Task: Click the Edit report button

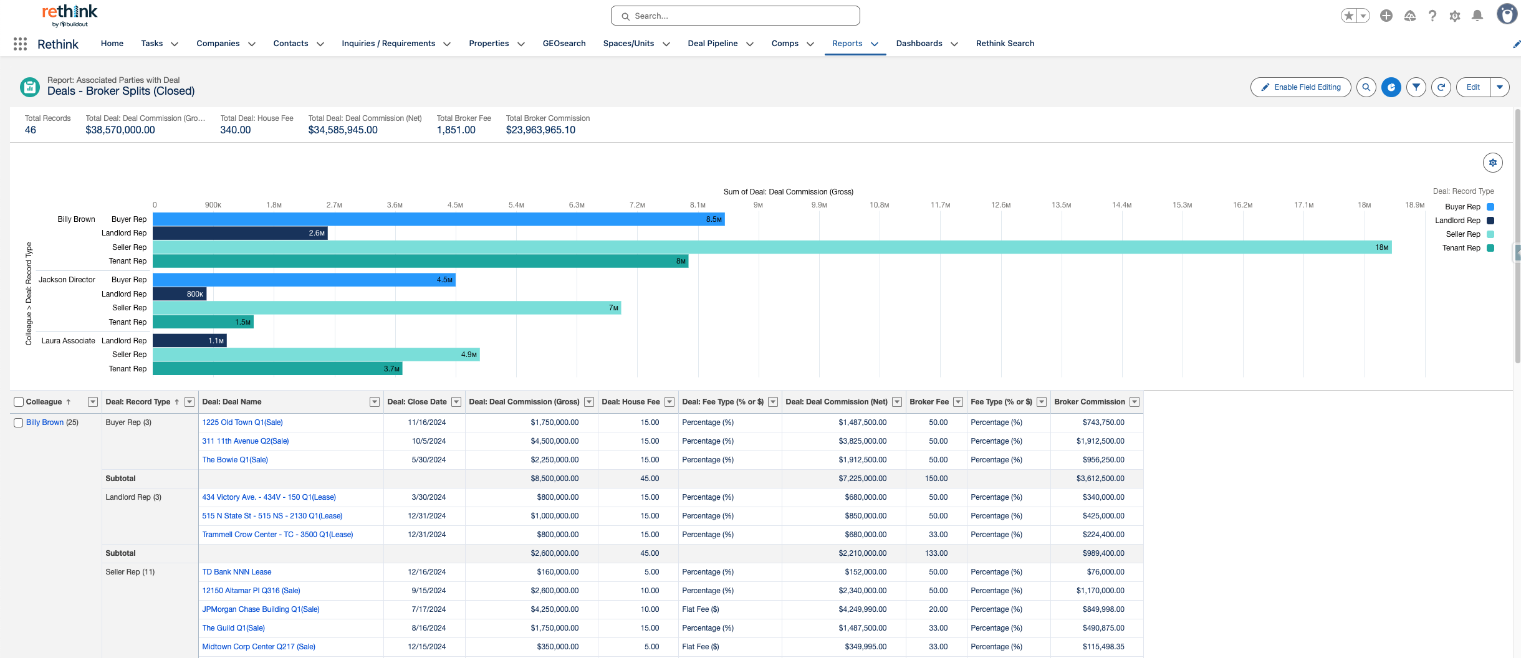Action: 1473,87
